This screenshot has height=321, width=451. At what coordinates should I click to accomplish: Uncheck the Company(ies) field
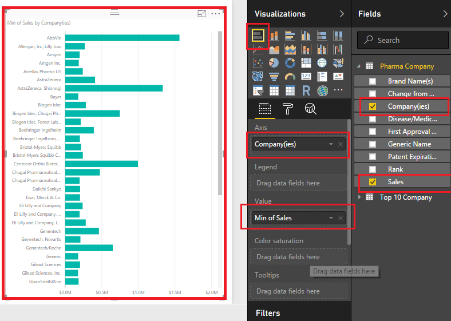[x=373, y=106]
